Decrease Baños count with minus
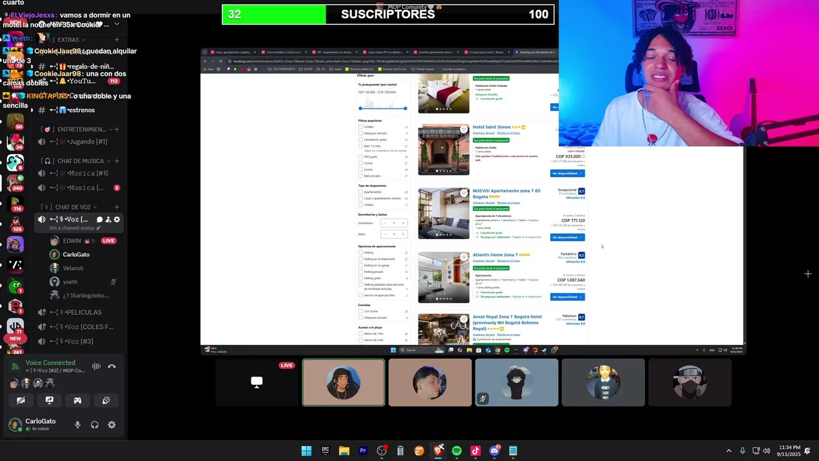Screen dimensions: 819x461 point(385,234)
